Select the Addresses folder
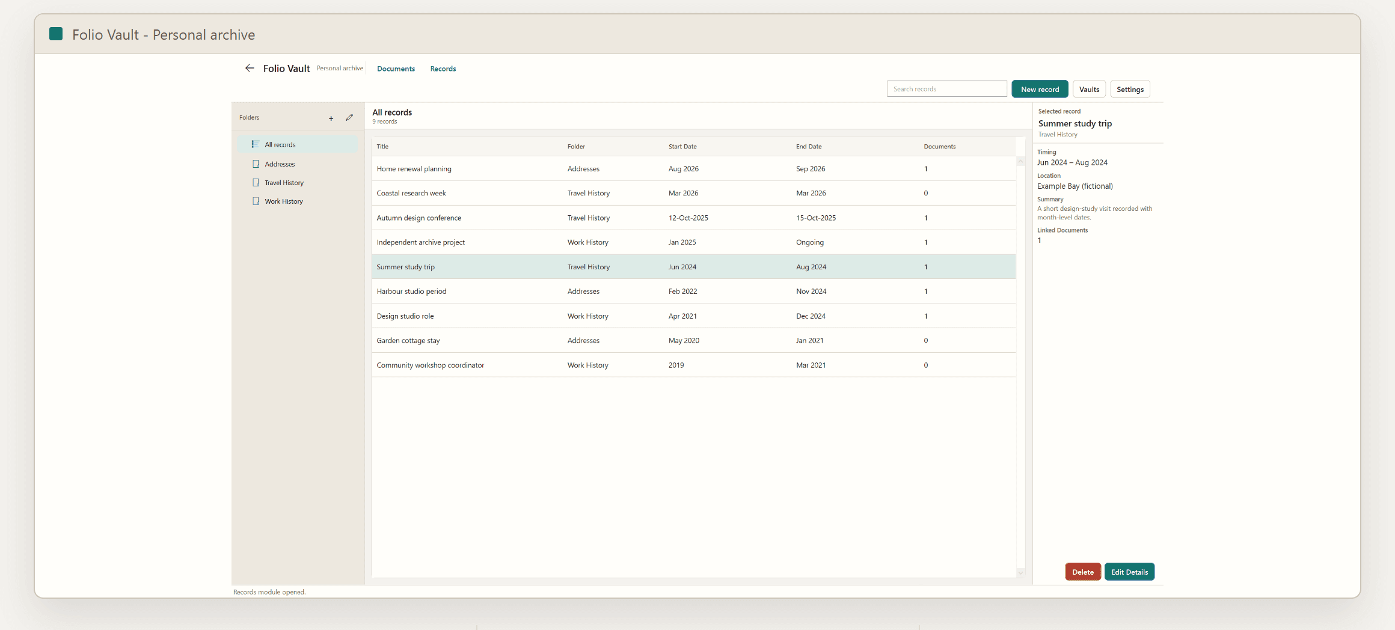1395x630 pixels. pyautogui.click(x=298, y=164)
